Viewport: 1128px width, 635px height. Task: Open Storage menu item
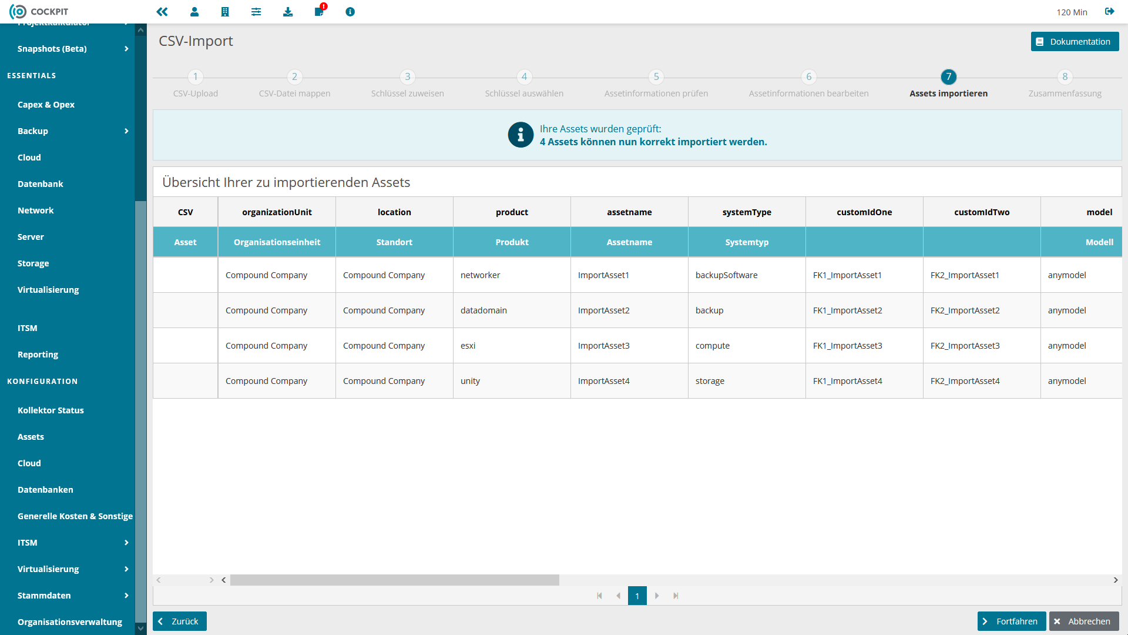point(33,263)
